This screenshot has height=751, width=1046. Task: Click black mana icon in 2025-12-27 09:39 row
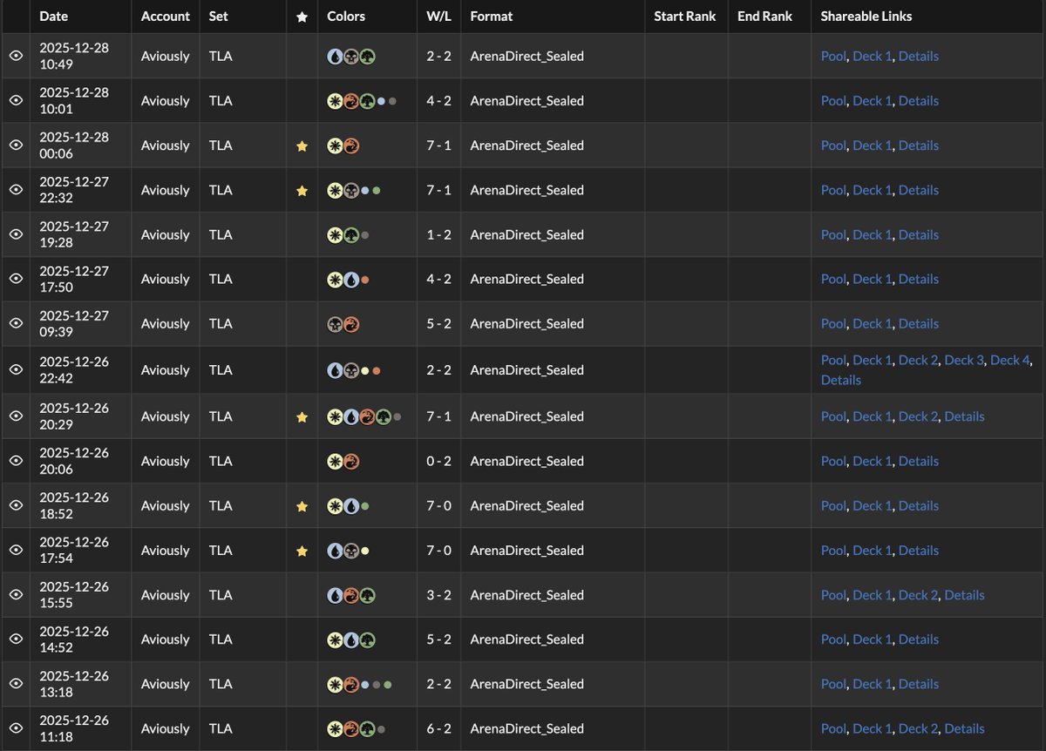tap(335, 323)
